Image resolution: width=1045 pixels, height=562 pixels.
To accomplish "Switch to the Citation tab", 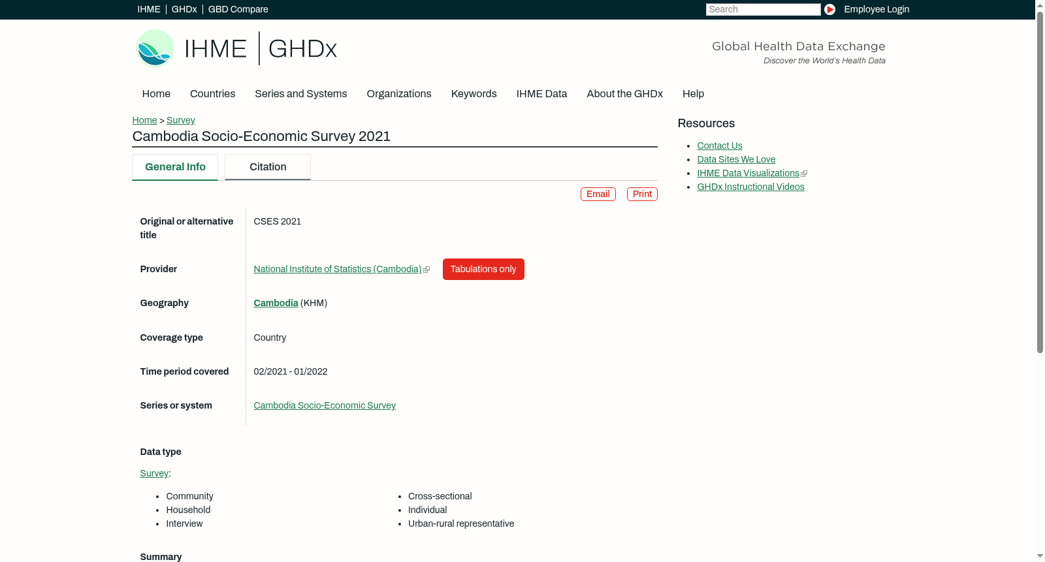I will pyautogui.click(x=268, y=167).
